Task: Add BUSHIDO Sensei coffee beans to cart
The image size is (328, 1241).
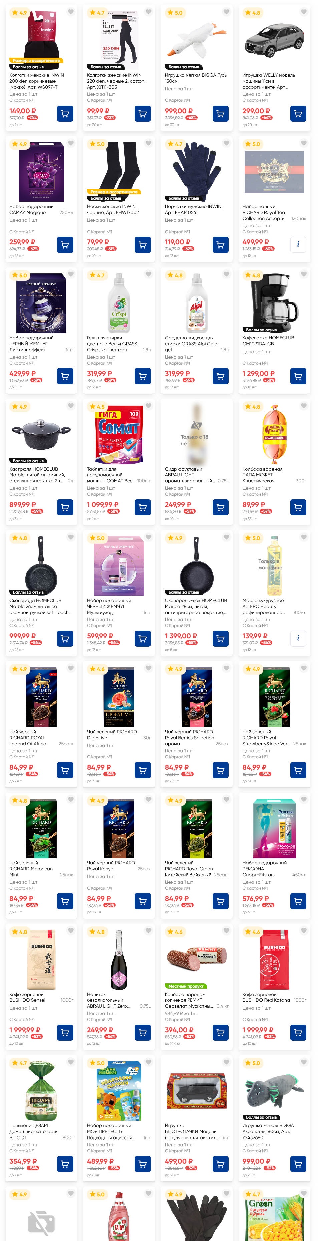Action: pos(65,1032)
